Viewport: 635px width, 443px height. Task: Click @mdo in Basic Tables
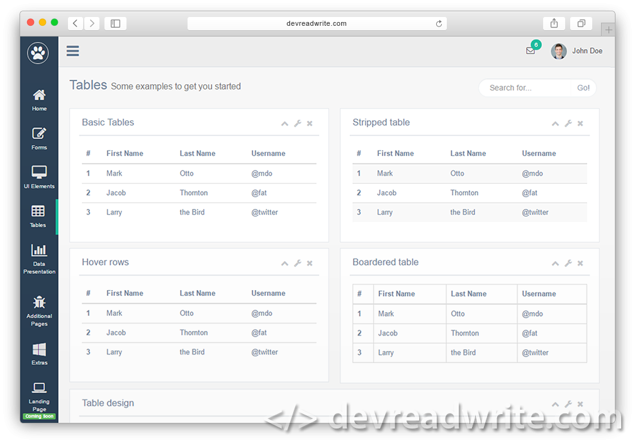(262, 173)
